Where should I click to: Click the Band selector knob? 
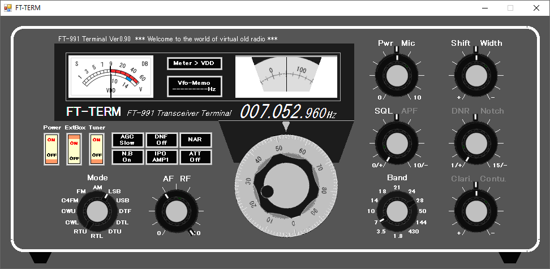coord(397,211)
